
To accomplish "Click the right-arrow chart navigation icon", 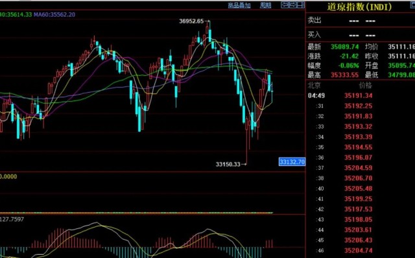I will pos(292,5).
